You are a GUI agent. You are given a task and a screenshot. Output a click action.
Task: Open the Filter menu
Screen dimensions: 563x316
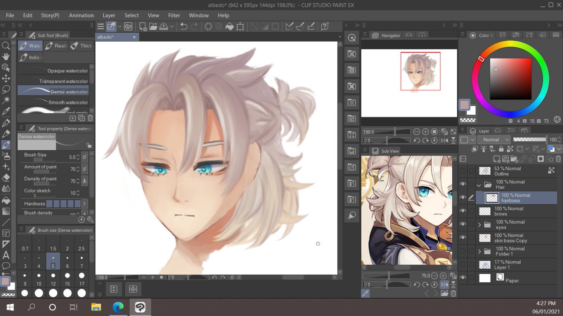pyautogui.click(x=174, y=15)
